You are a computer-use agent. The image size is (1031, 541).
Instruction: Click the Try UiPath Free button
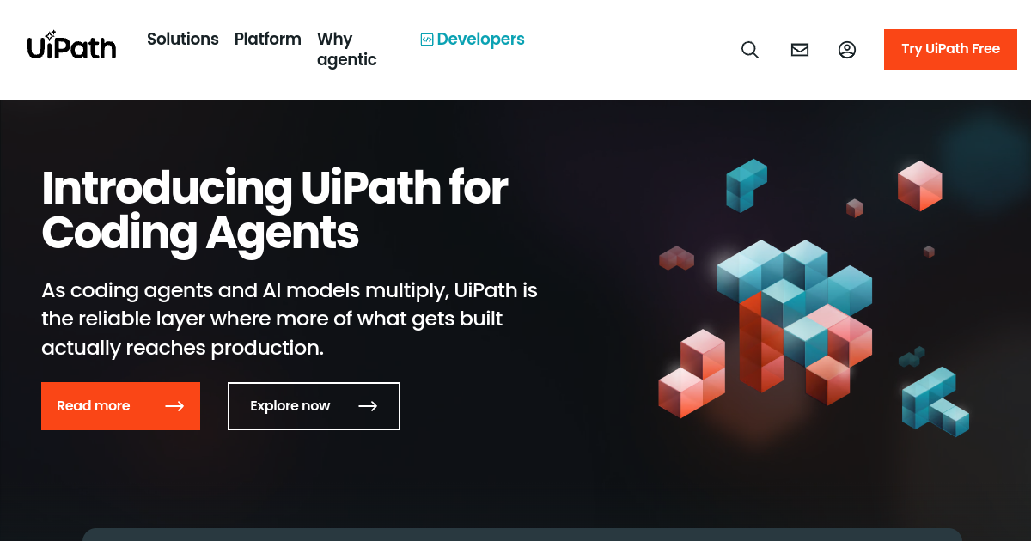tap(950, 50)
